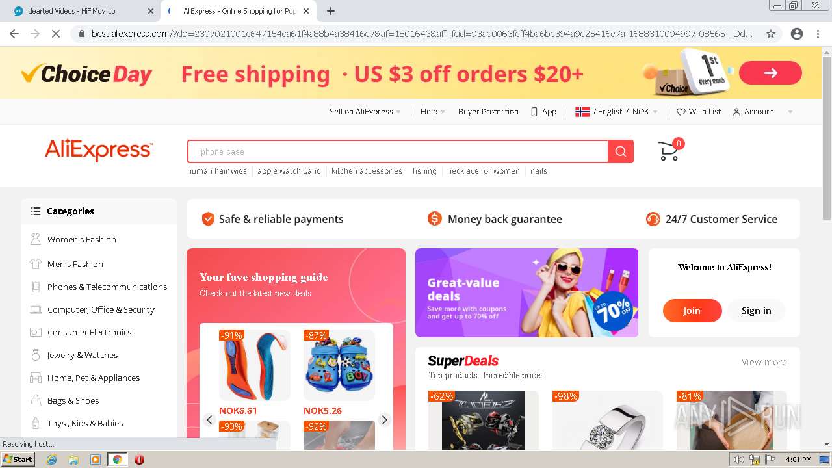Expand the Help dropdown menu
Image resolution: width=832 pixels, height=468 pixels.
tap(433, 112)
